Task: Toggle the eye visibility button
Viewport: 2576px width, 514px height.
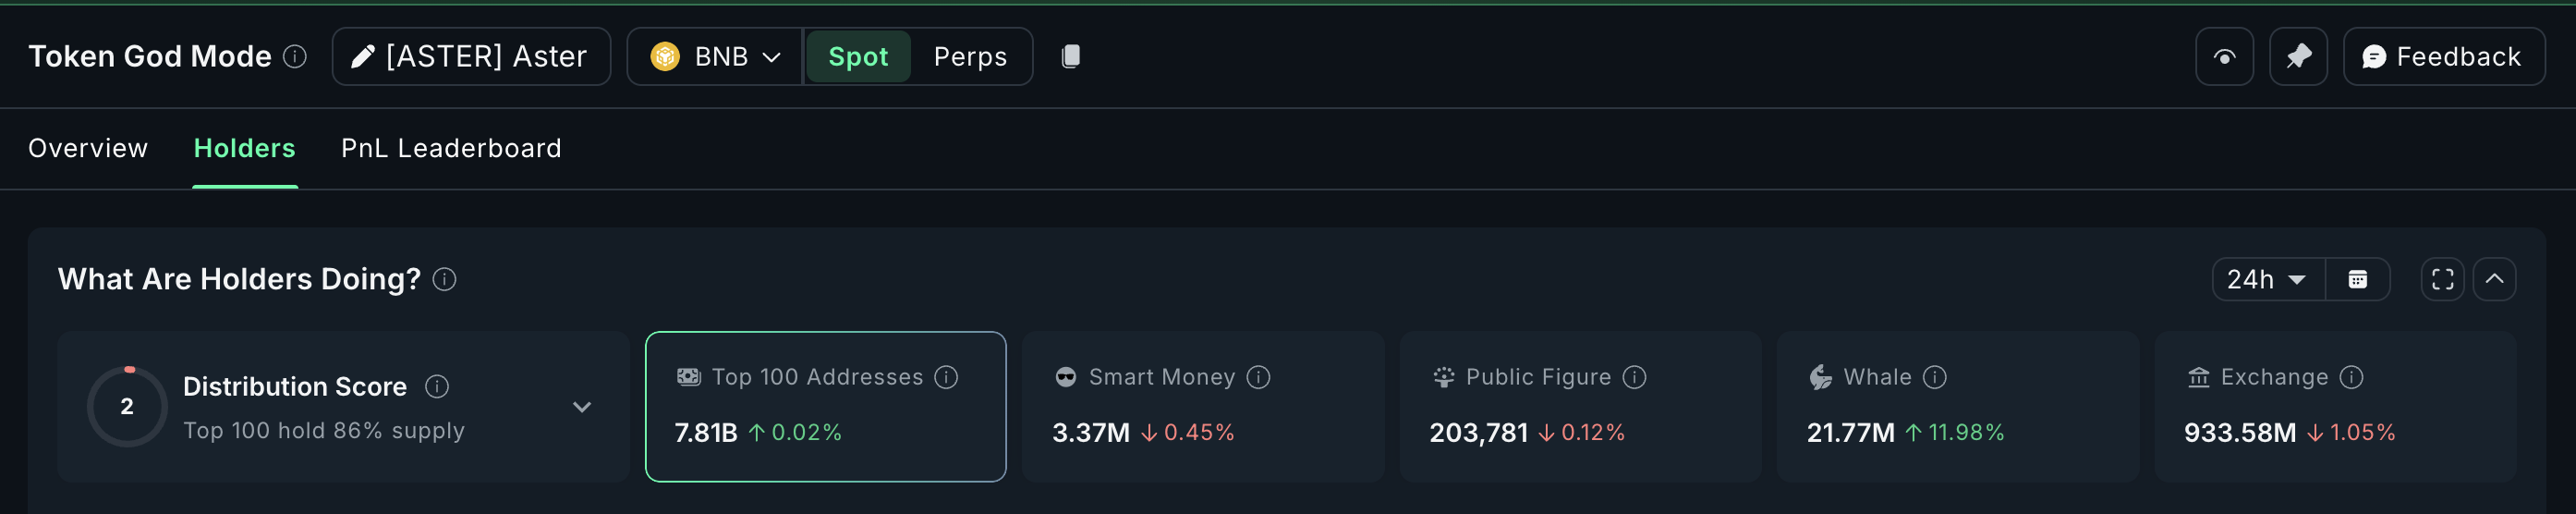Action: click(x=2224, y=56)
